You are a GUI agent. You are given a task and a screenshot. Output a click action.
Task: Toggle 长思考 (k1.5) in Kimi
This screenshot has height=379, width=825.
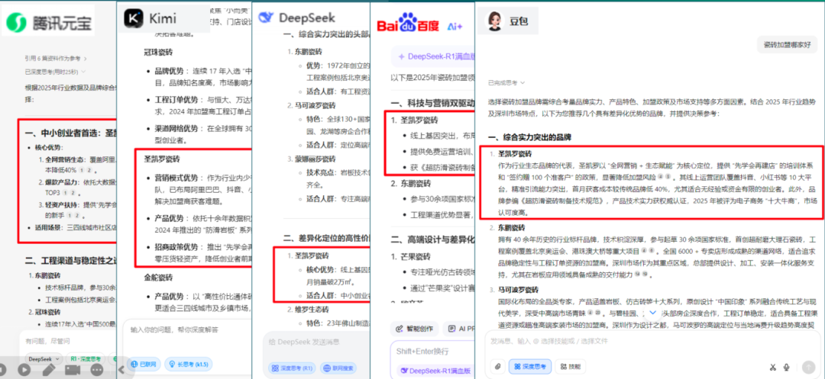point(189,364)
